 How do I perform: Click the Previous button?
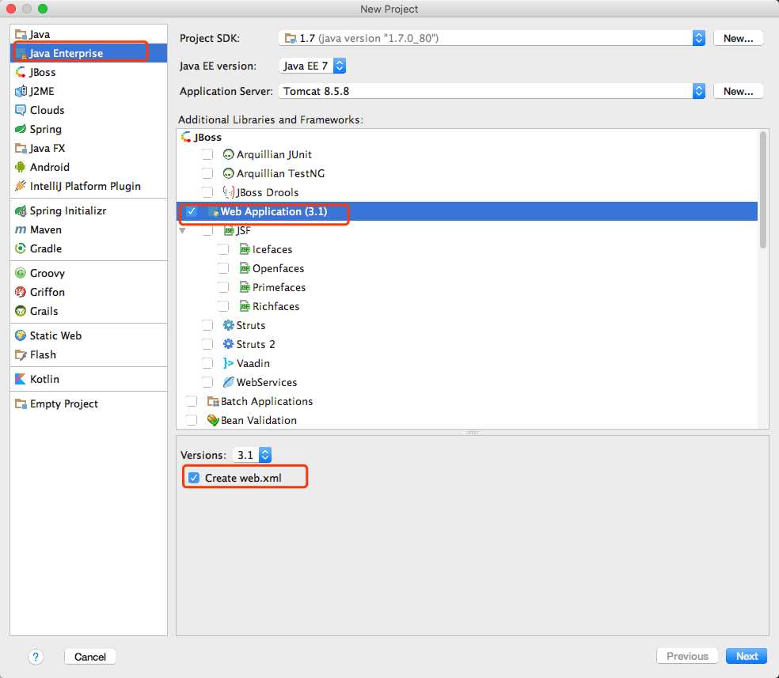[687, 656]
